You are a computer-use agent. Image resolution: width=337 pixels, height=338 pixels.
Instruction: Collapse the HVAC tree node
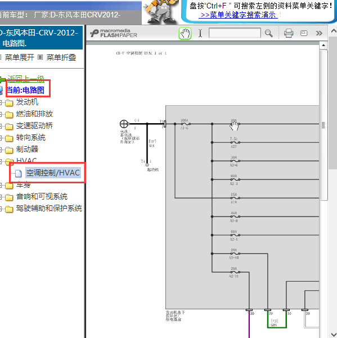(1, 161)
